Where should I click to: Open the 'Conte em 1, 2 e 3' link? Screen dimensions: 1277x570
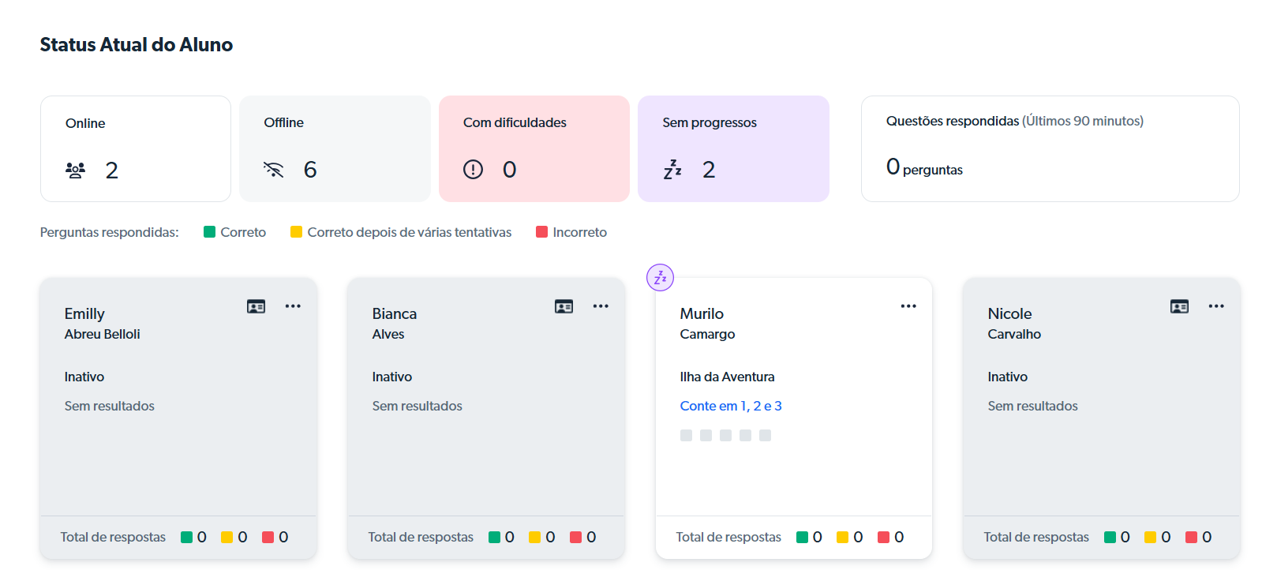(731, 406)
